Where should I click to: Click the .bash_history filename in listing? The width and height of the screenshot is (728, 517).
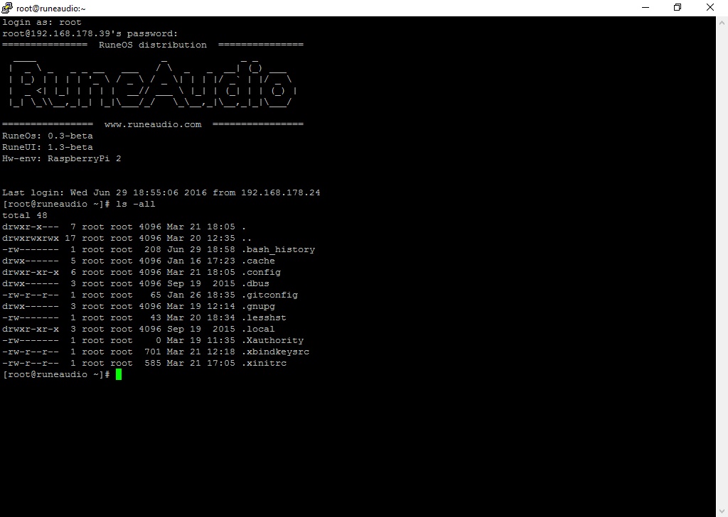pyautogui.click(x=278, y=249)
